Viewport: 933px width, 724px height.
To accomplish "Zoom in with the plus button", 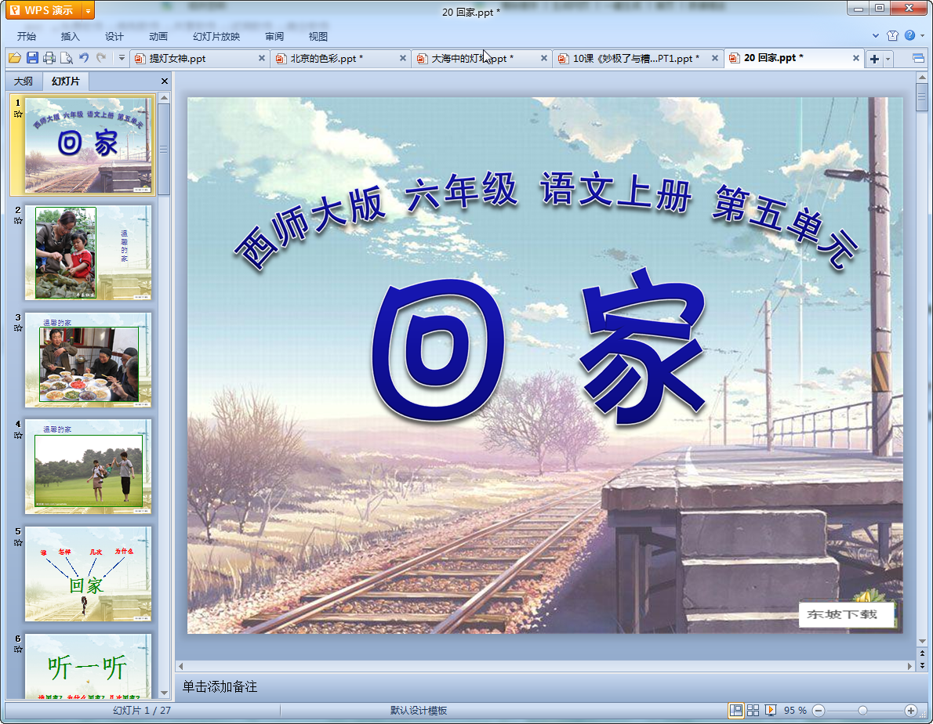I will tap(910, 711).
